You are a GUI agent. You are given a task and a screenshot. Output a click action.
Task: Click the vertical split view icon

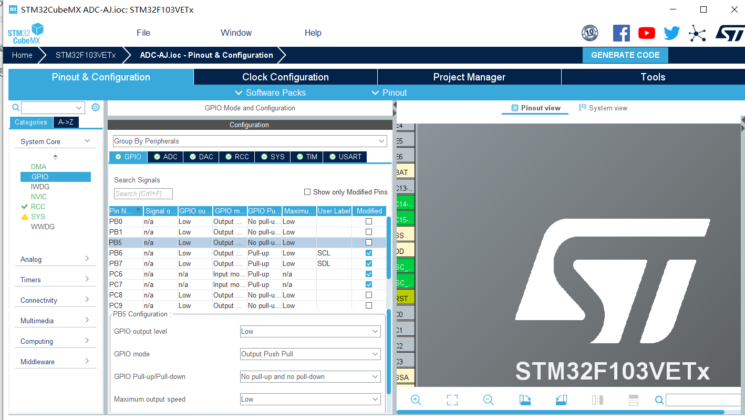[597, 400]
